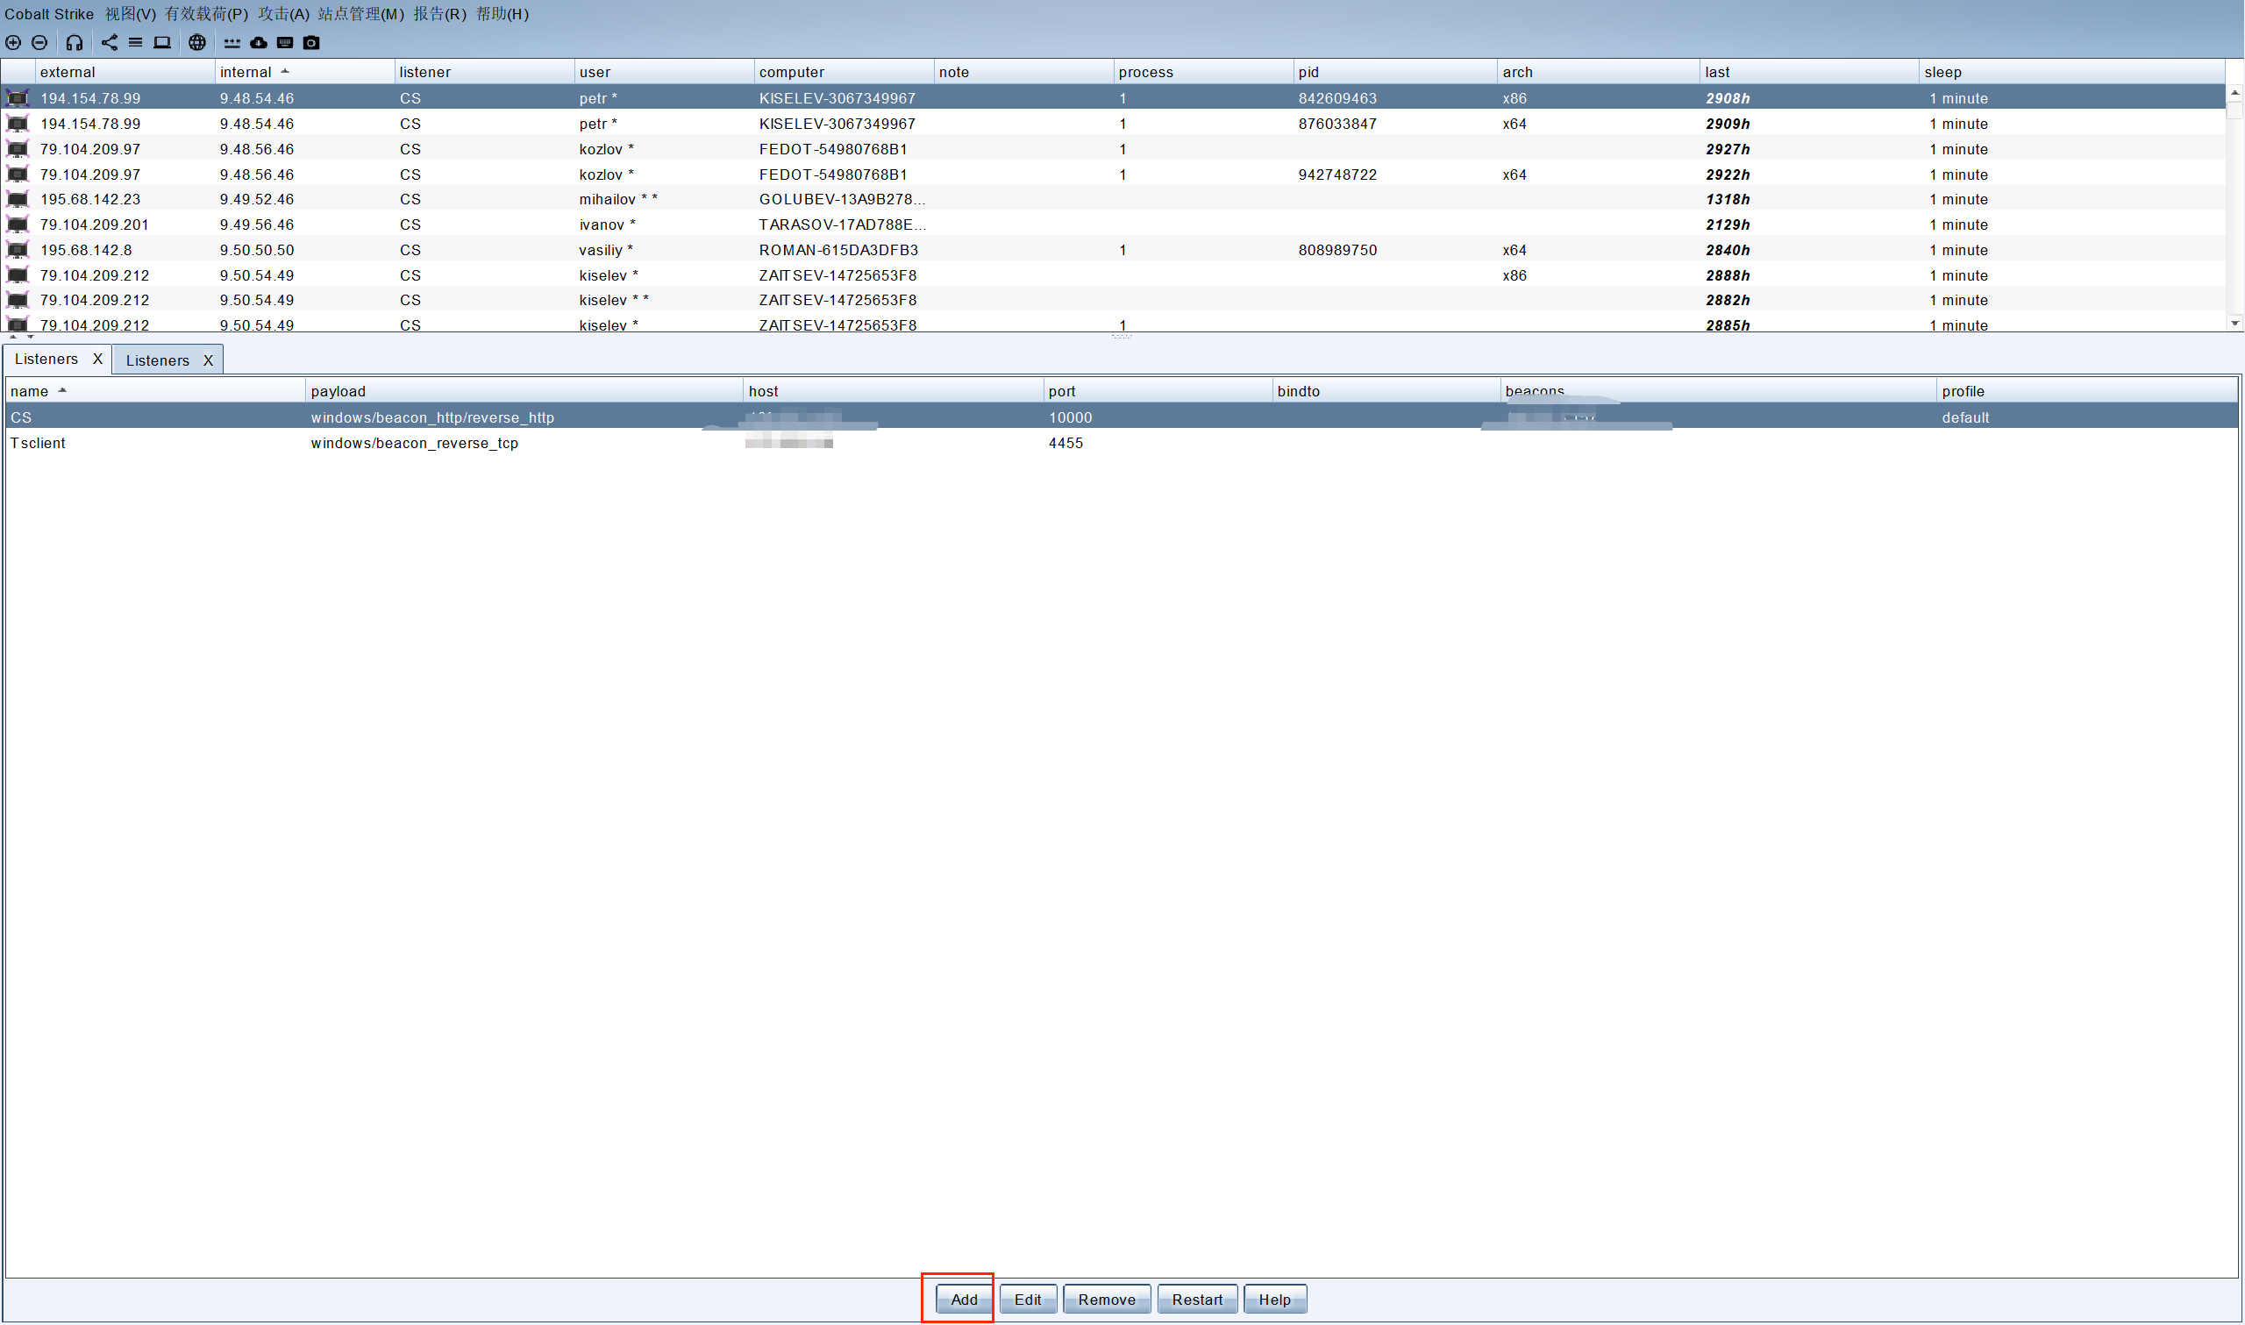This screenshot has width=2245, height=1325.
Task: Open the 视图(V) menu
Action: 131,14
